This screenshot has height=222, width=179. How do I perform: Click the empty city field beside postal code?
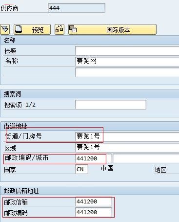[x=146, y=158]
